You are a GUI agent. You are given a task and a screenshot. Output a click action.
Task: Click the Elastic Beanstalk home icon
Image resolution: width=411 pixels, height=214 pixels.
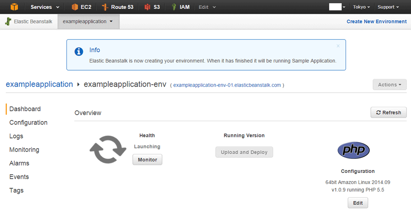(8, 21)
